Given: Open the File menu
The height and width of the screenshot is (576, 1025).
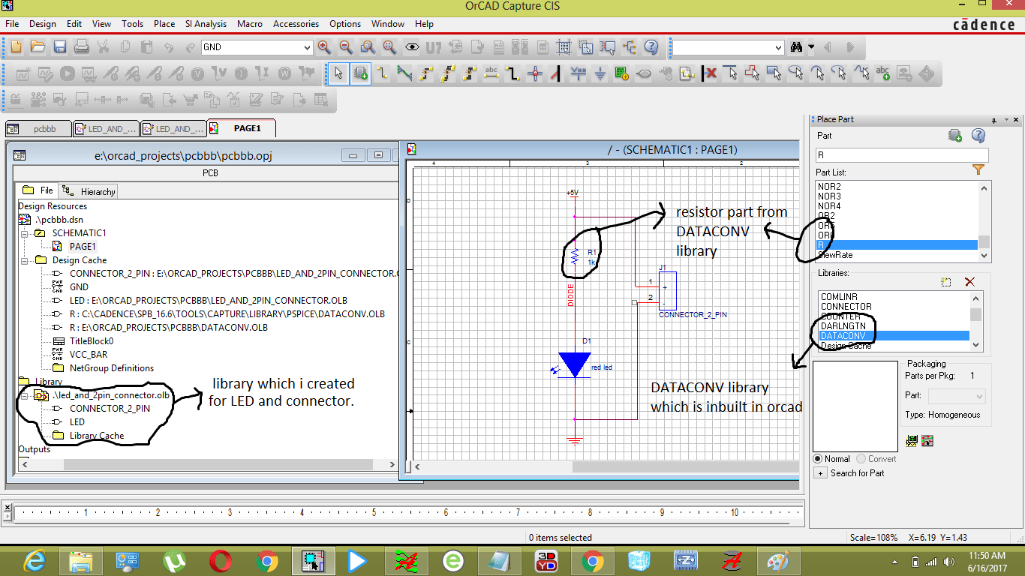Looking at the screenshot, I should click(x=12, y=24).
